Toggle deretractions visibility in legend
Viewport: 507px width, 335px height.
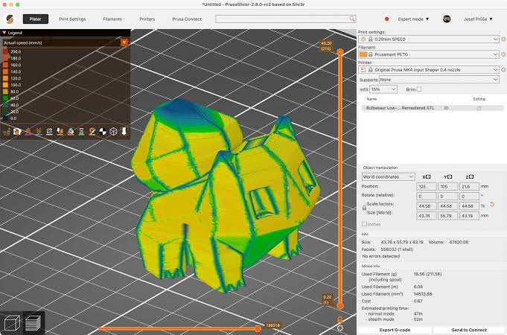tap(39, 131)
